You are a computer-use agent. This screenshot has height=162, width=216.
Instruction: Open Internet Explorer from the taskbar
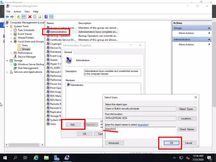coord(36,158)
